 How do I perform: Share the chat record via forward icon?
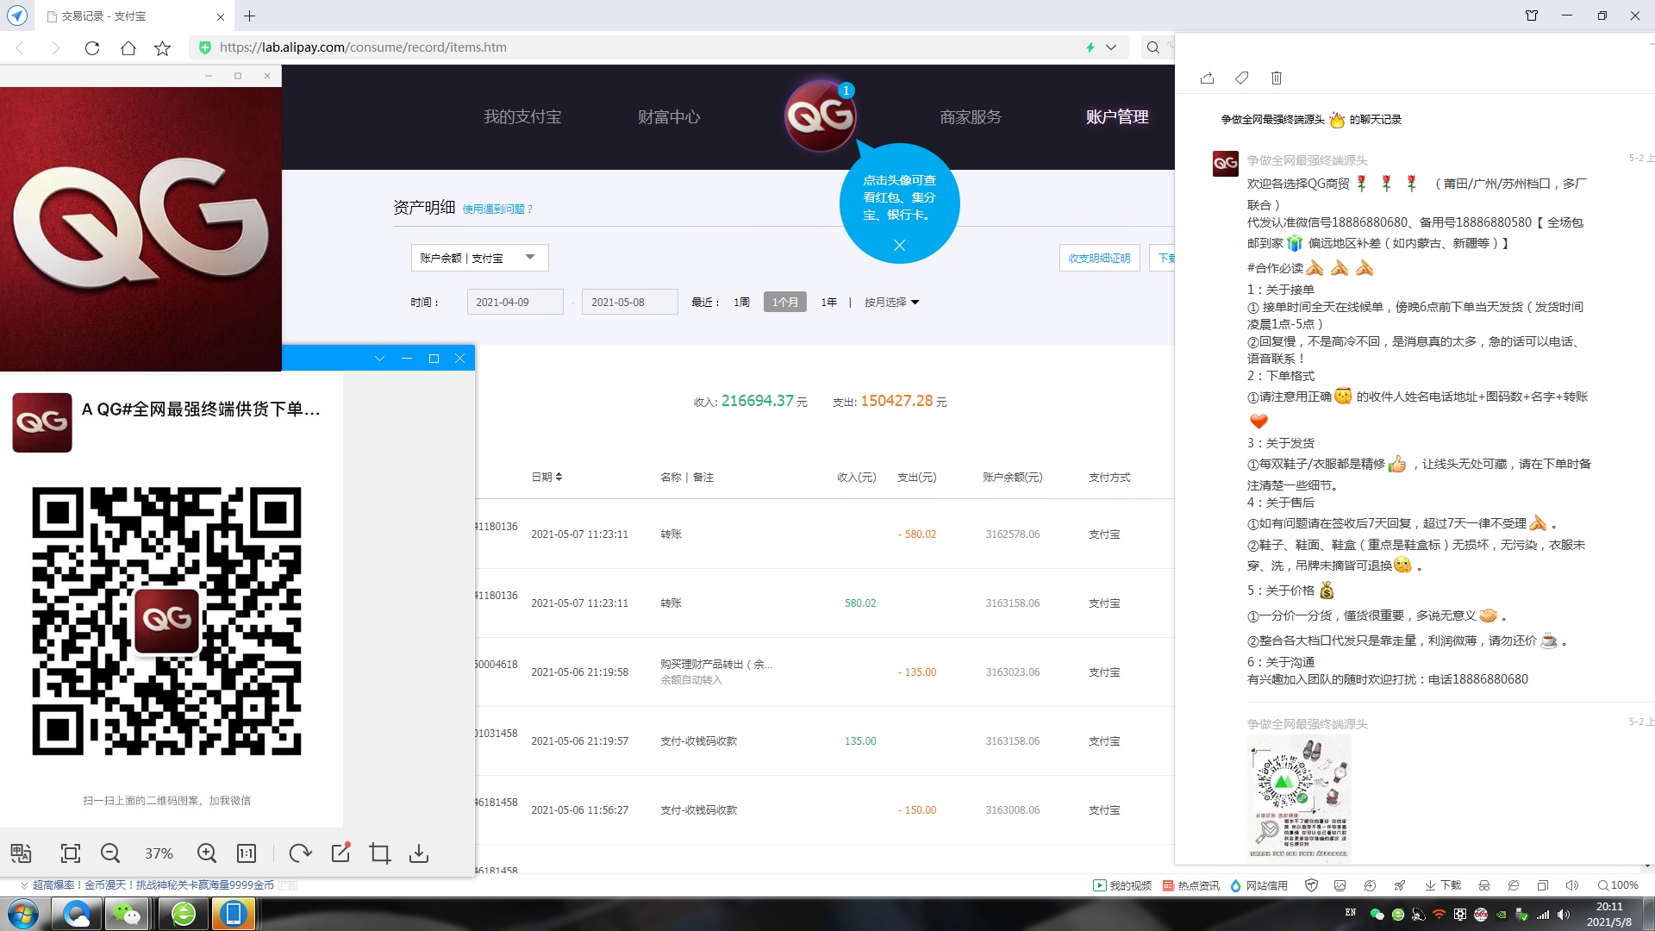(x=1207, y=78)
